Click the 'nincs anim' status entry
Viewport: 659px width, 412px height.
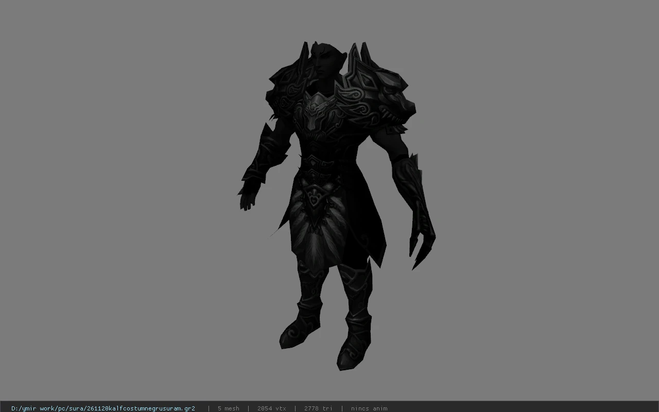click(x=369, y=408)
